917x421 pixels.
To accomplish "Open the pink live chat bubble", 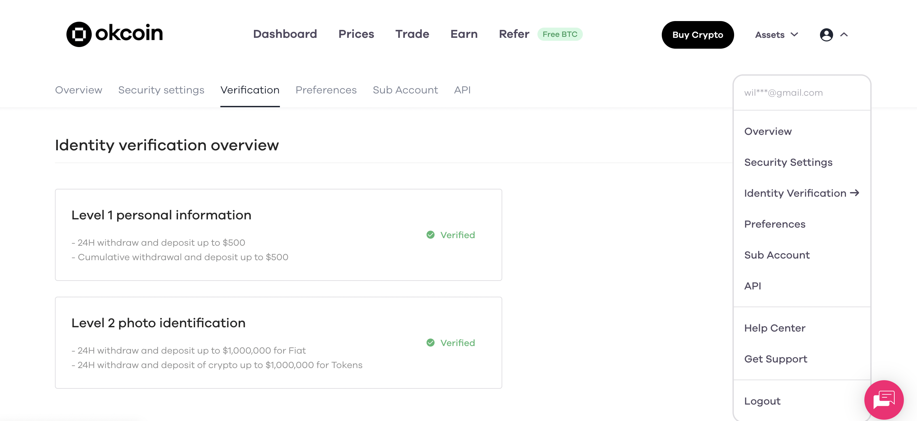I will point(884,400).
